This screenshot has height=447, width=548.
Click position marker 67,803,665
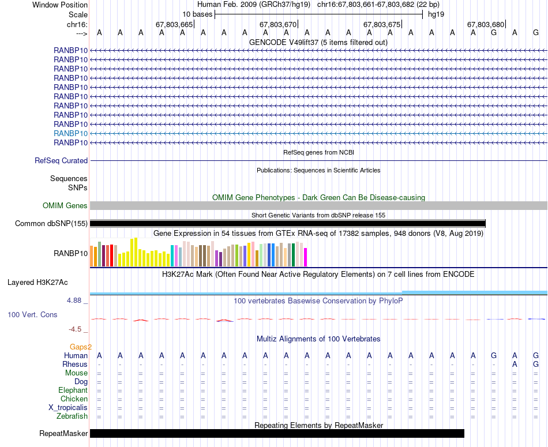coord(174,24)
